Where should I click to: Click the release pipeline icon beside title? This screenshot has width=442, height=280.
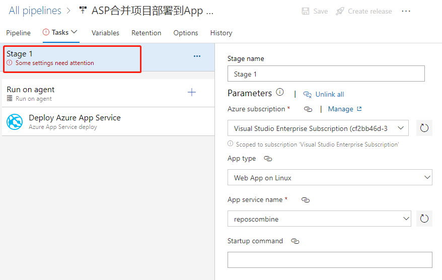click(83, 10)
